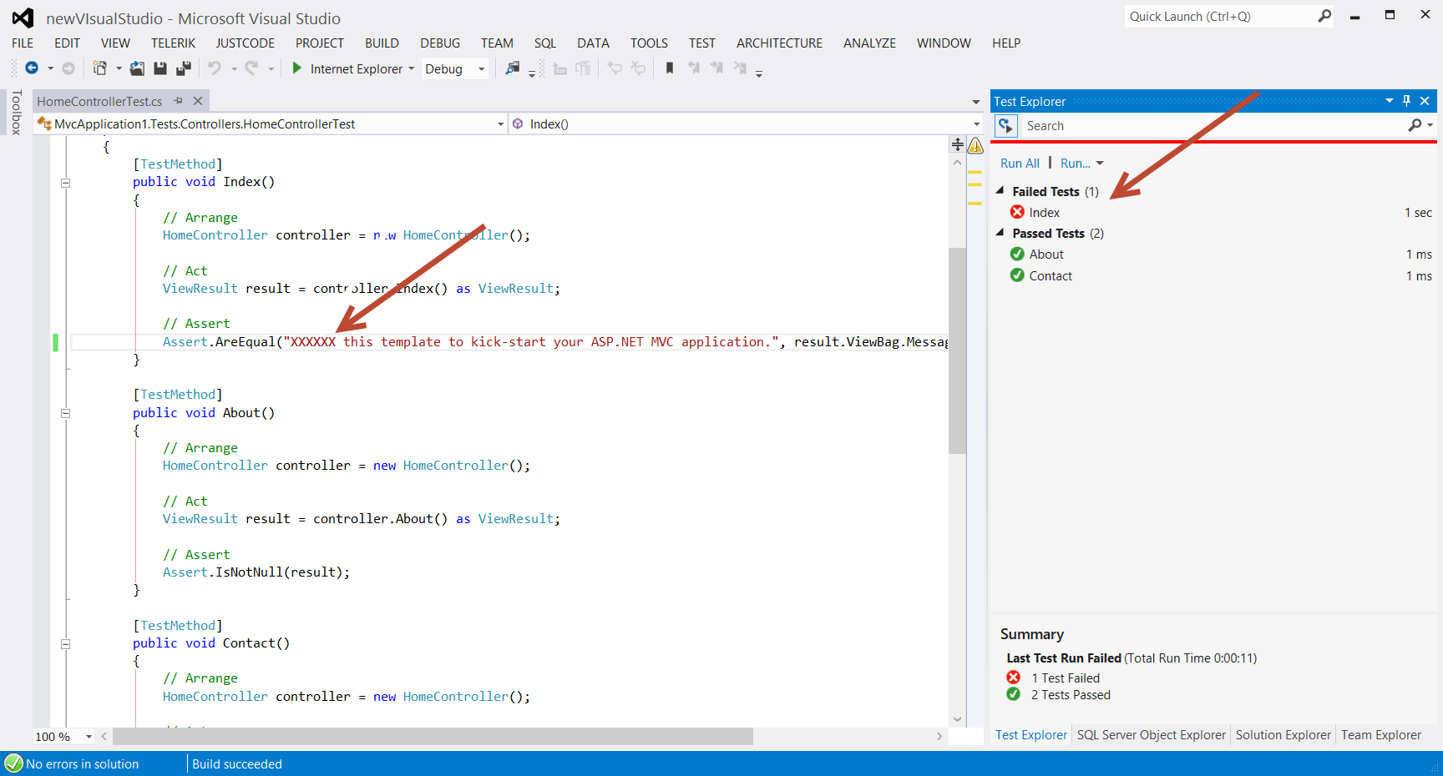The width and height of the screenshot is (1443, 776).
Task: Collapse the Index() test method region
Action: click(65, 183)
